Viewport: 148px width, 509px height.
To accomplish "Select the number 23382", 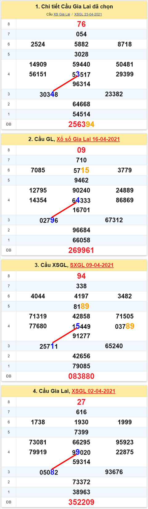I will tap(114, 94).
